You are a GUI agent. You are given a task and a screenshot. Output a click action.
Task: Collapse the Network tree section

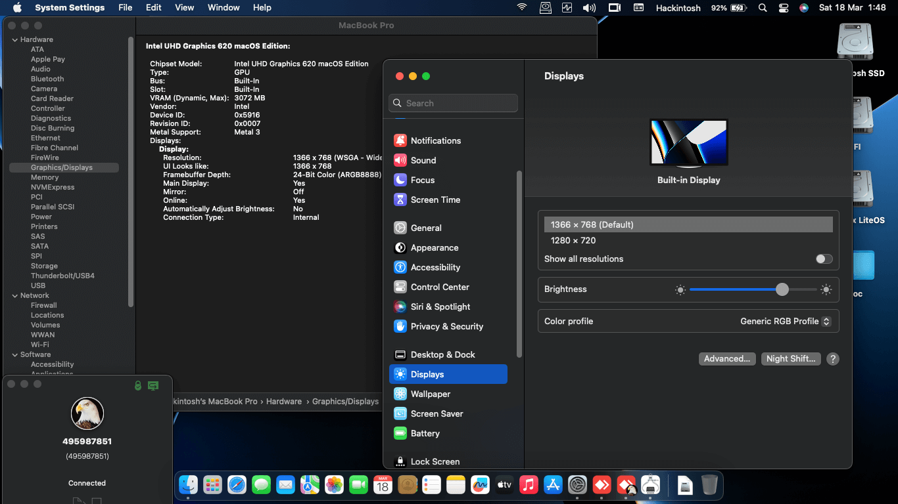(14, 295)
